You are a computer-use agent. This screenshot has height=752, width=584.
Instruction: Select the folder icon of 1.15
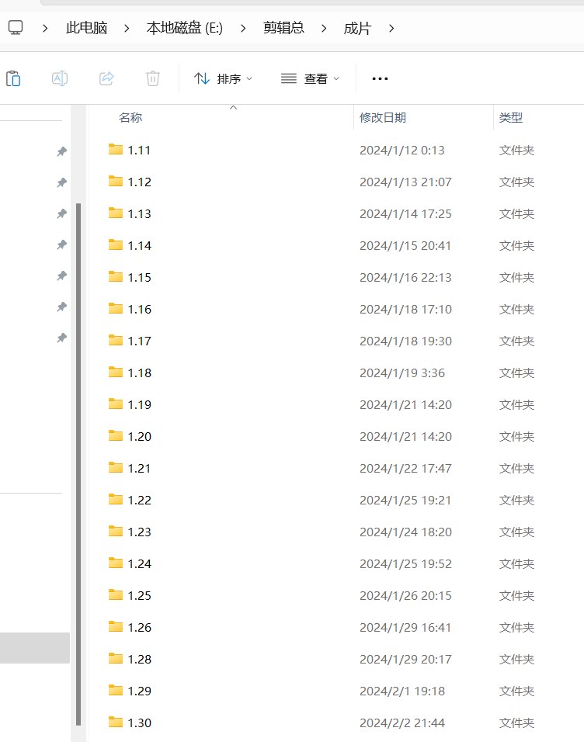(115, 276)
